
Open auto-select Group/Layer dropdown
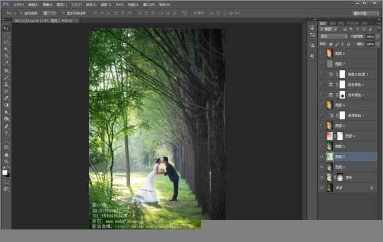click(50, 13)
